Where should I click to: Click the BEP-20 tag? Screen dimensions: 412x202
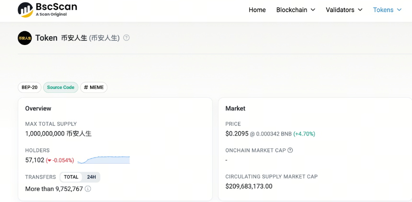point(29,88)
